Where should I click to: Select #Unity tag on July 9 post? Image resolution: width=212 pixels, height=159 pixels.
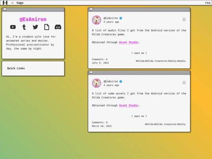coord(172,61)
